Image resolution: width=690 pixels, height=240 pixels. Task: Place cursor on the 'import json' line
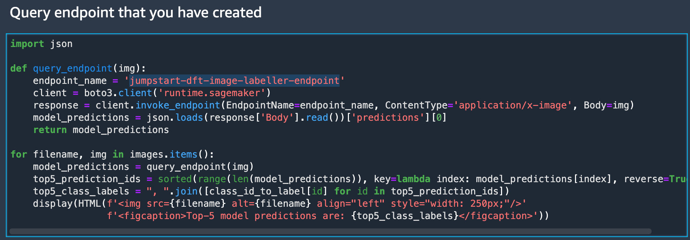coord(41,44)
